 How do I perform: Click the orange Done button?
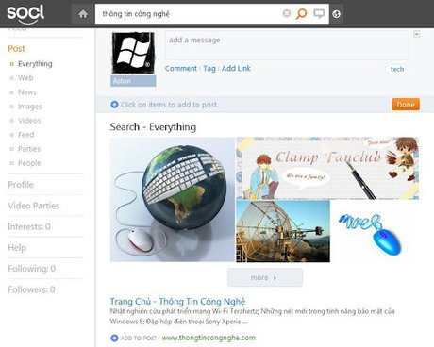tap(406, 105)
